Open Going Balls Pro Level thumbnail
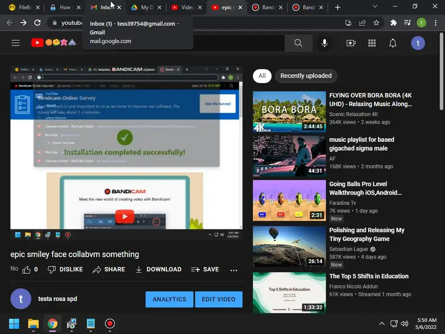Image resolution: width=445 pixels, height=334 pixels. pos(289,200)
